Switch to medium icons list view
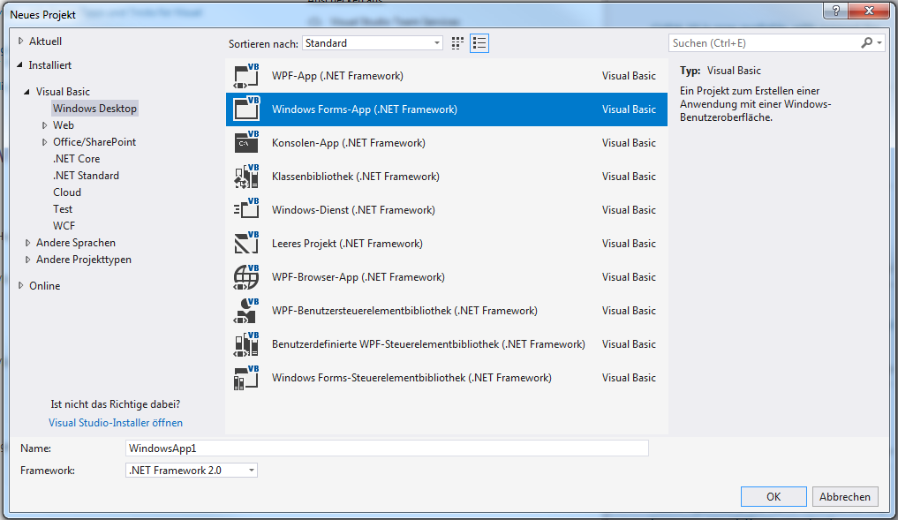The image size is (898, 520). coord(479,43)
